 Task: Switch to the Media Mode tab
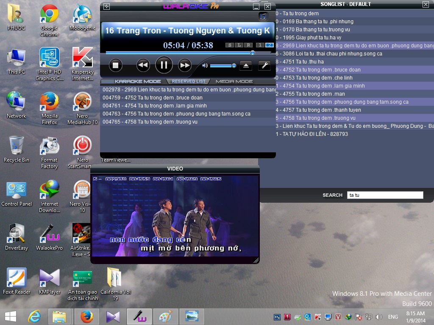(234, 81)
